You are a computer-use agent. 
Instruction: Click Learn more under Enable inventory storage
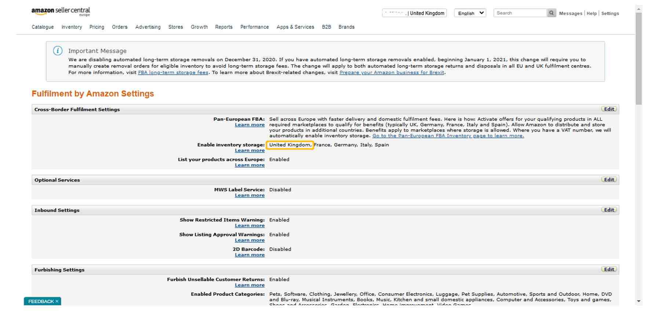(x=250, y=151)
